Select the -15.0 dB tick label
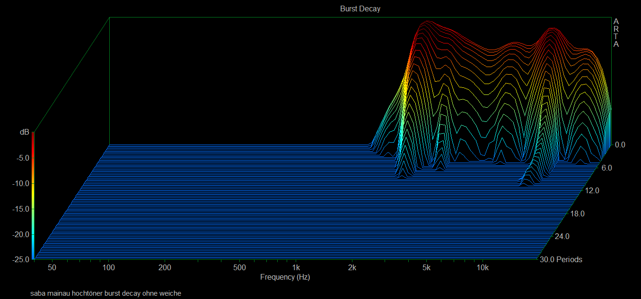The height and width of the screenshot is (299, 641). 20,209
